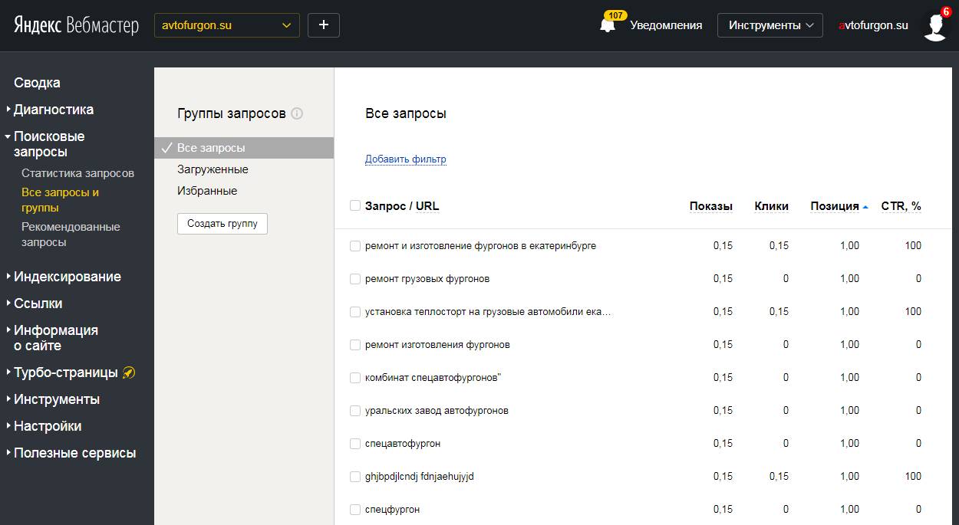Tick checkbox for ремонт грузовых фургонов
959x525 pixels.
[355, 279]
